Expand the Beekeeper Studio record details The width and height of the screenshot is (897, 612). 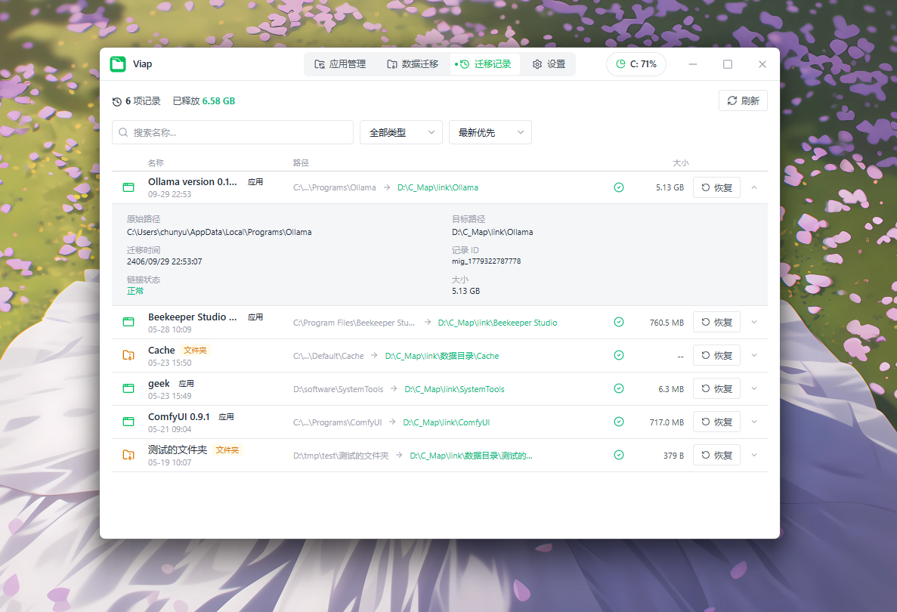(x=754, y=322)
